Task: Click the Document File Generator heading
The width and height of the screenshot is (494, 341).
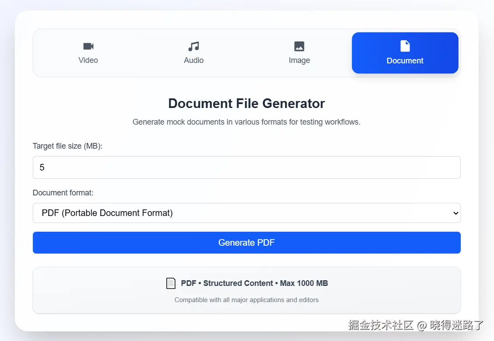Action: pyautogui.click(x=247, y=104)
